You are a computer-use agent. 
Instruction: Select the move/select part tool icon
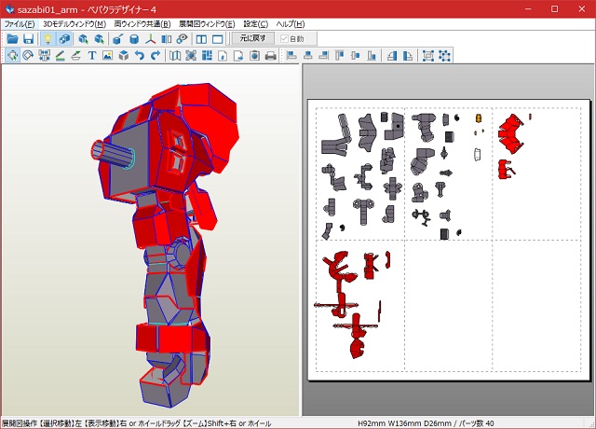[12, 56]
